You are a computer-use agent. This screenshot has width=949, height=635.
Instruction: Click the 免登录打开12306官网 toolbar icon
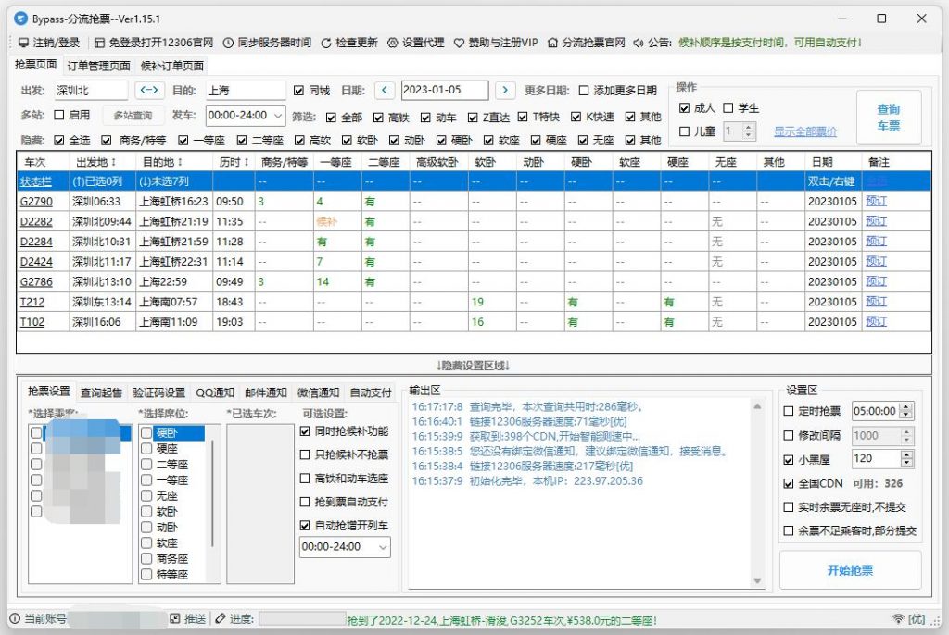coord(99,41)
